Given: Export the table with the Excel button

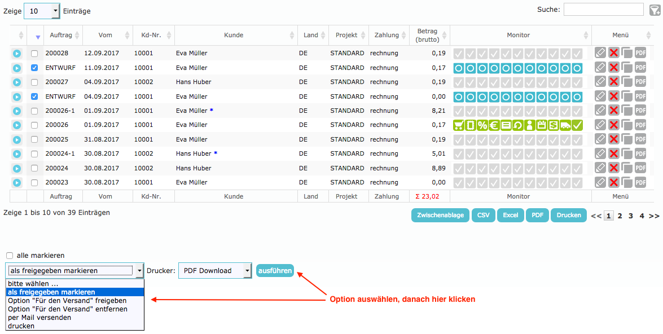Looking at the screenshot, I should tap(510, 216).
